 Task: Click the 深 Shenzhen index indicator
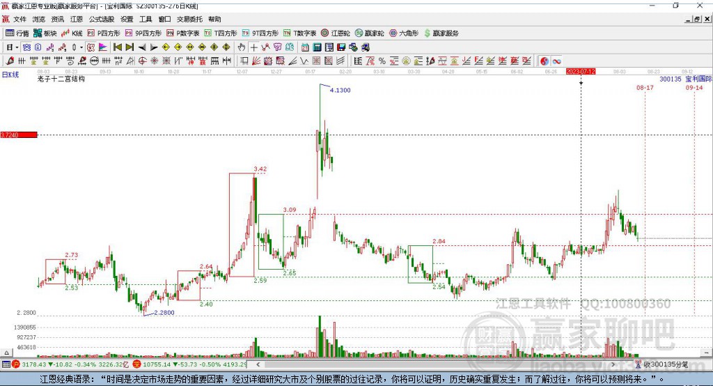coord(137,364)
